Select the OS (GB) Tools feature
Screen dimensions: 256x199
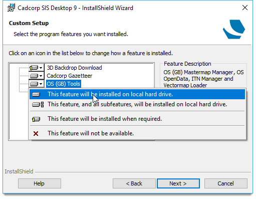click(x=64, y=84)
